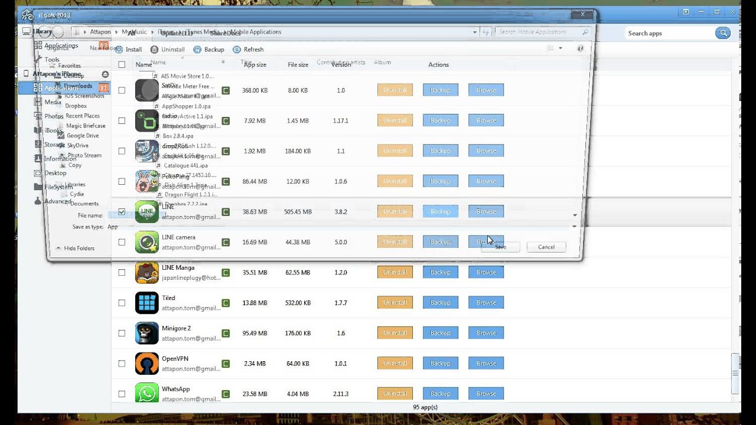This screenshot has height=425, width=756.
Task: Click the Search apps input field
Action: point(670,33)
